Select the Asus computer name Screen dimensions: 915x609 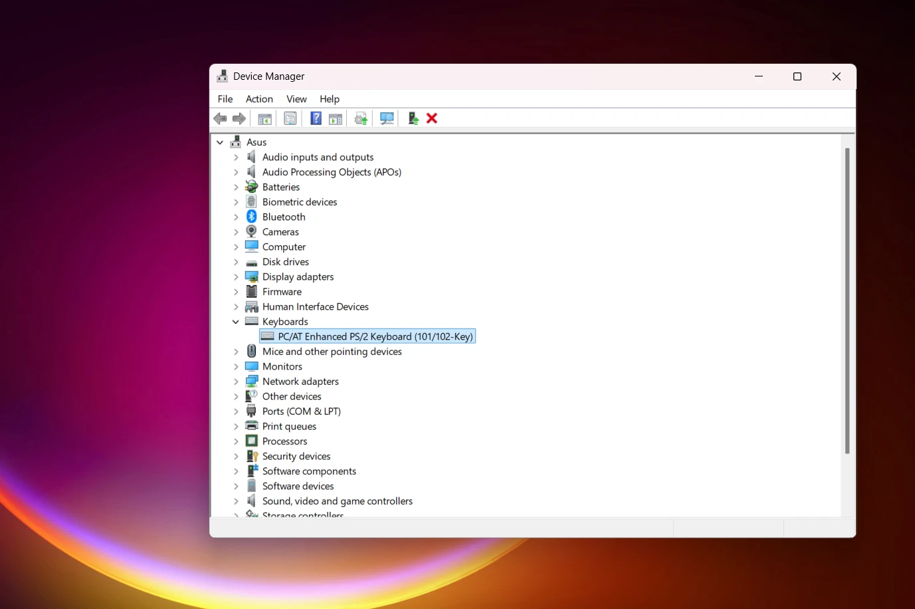(256, 142)
